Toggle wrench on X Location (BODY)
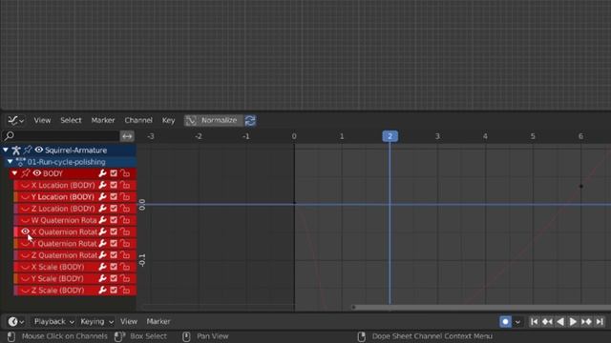Screen dimensions: 611x343 (102, 185)
